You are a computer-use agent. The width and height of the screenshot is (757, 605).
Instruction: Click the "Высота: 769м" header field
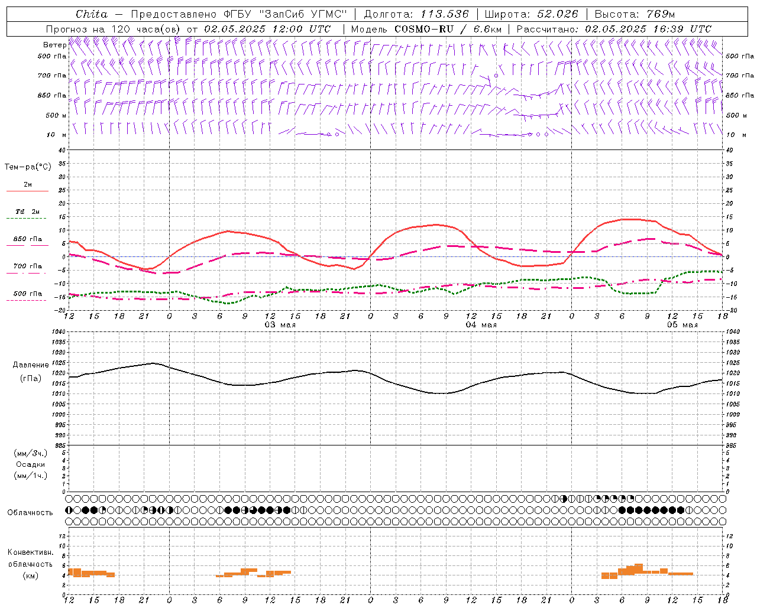pyautogui.click(x=635, y=14)
